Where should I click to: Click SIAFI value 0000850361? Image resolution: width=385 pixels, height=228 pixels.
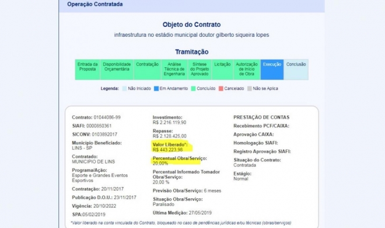99,126
